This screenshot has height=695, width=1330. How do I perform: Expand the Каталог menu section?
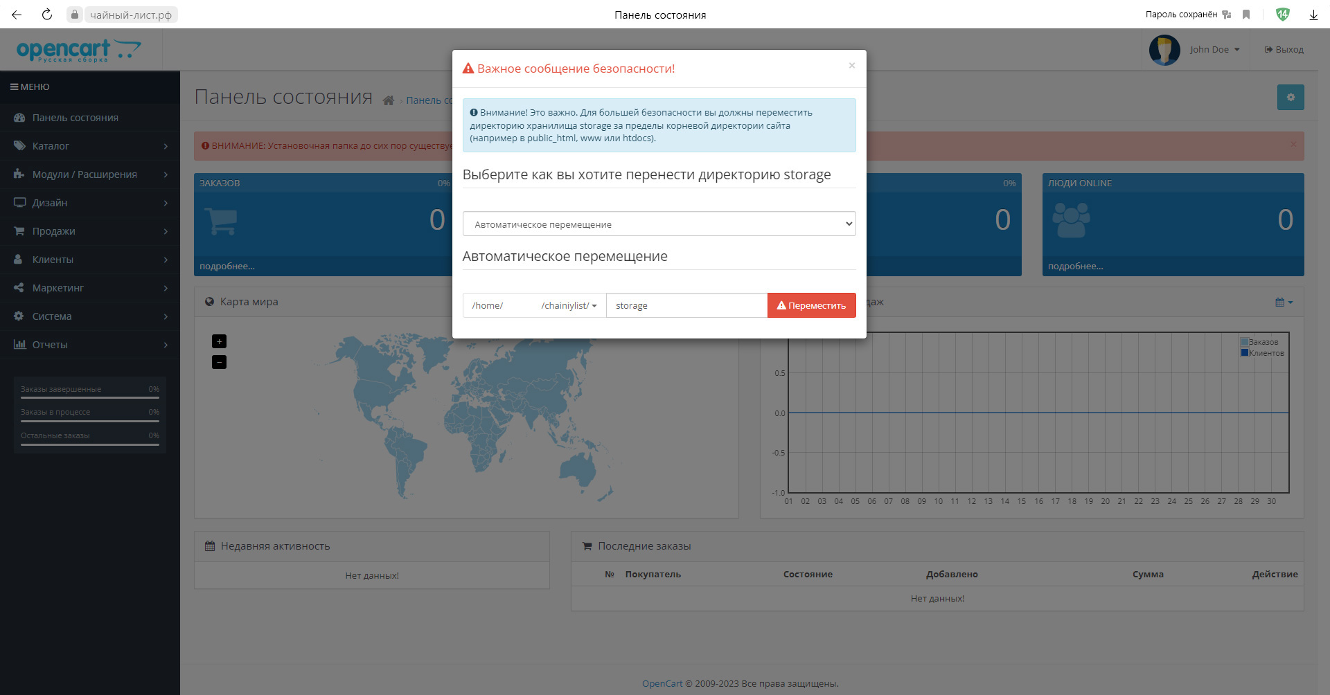click(90, 146)
